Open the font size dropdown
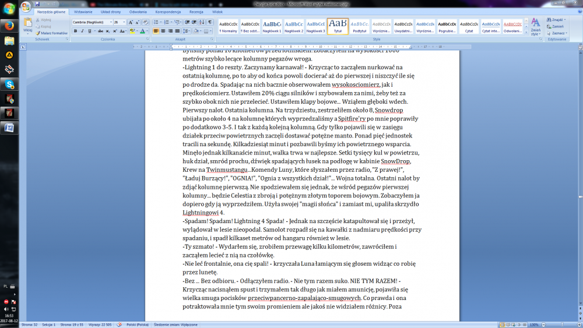The width and height of the screenshot is (583, 328). [x=124, y=22]
